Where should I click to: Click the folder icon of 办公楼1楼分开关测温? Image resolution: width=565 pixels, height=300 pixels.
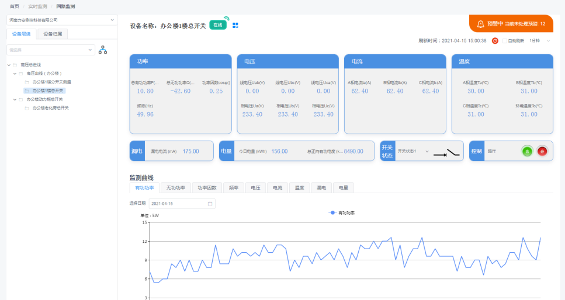27,82
